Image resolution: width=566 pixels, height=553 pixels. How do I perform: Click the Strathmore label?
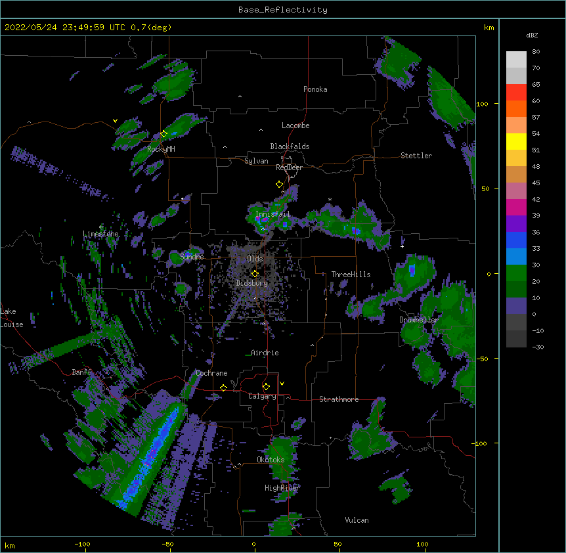(339, 399)
